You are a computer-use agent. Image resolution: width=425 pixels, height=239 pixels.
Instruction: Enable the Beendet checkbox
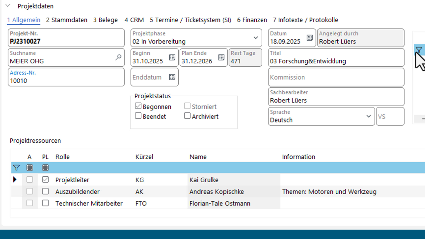click(138, 116)
